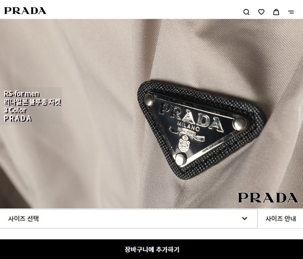Click the crest emblem on the badge

click(x=184, y=144)
